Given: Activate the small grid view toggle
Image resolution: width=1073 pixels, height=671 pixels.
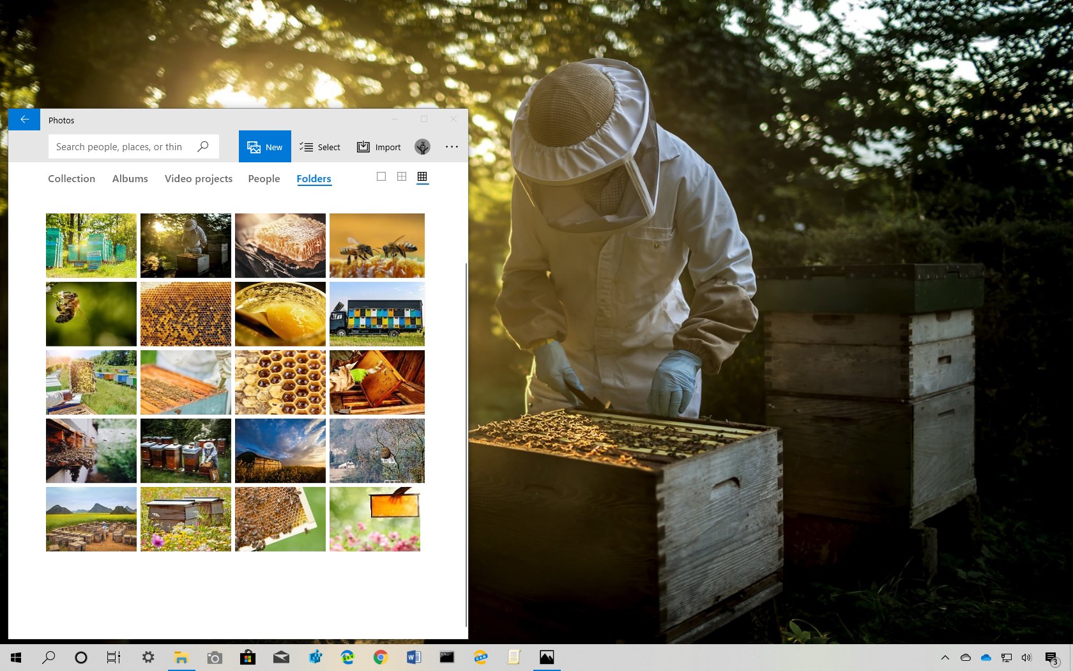Looking at the screenshot, I should pyautogui.click(x=422, y=177).
